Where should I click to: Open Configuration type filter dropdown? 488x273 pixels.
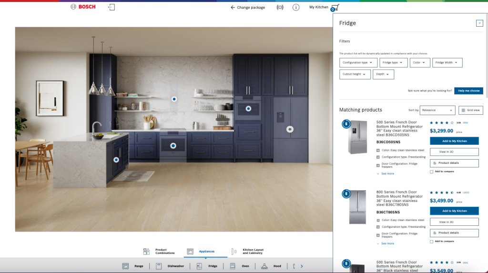pos(358,62)
